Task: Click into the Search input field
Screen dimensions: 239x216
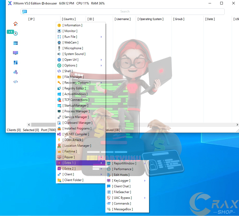Action: click(125, 12)
